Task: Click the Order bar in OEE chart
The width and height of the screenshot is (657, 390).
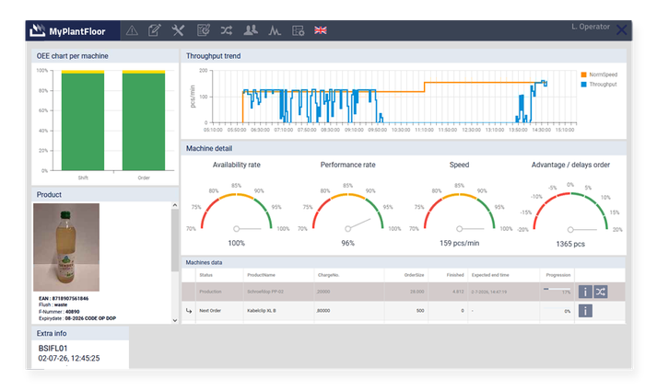Action: click(144, 120)
